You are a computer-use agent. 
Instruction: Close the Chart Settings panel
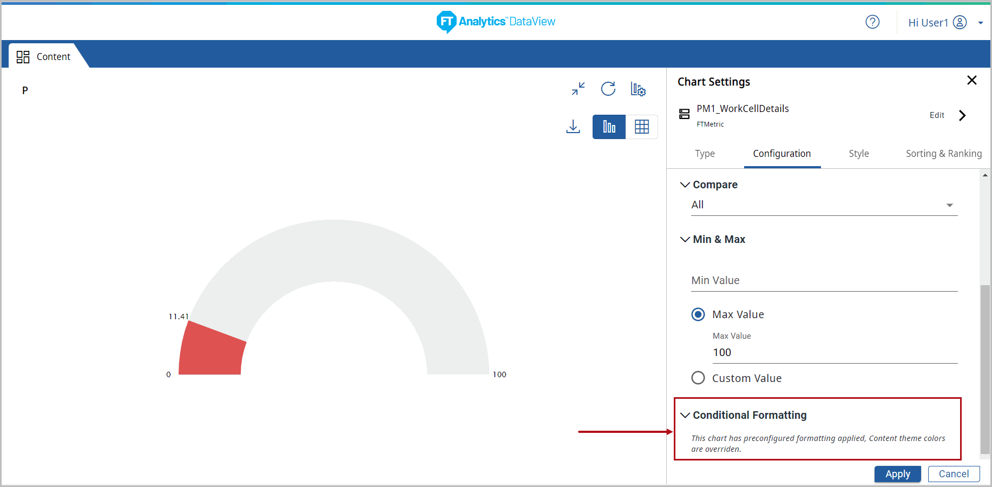(x=971, y=81)
